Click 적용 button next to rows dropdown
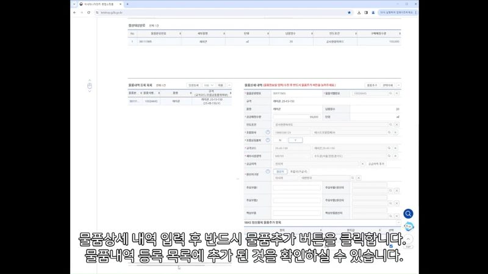The width and height of the screenshot is (488, 274). tap(221, 85)
